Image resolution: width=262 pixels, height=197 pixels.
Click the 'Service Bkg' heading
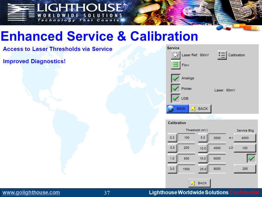coord(245,131)
